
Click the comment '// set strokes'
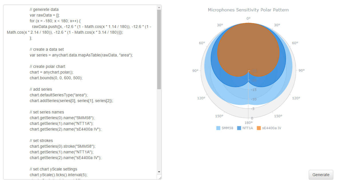41,141
